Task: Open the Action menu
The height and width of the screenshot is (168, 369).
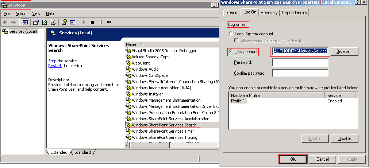Action: pyautogui.click(x=21, y=13)
